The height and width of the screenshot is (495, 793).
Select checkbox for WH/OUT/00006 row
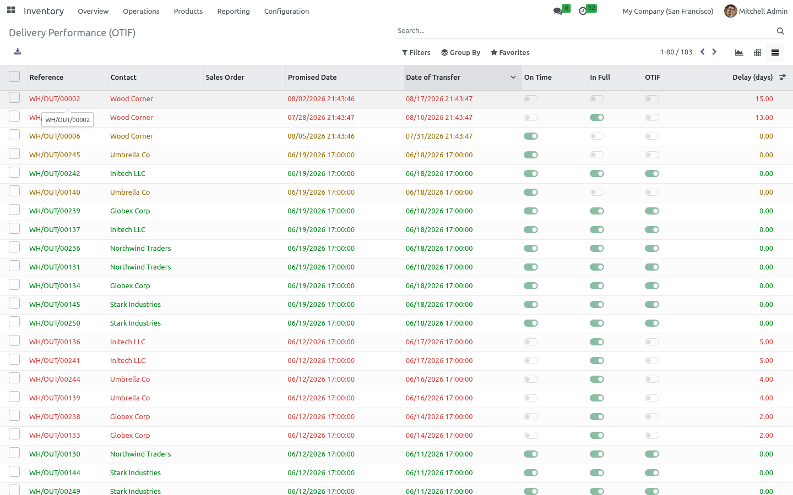tap(14, 135)
